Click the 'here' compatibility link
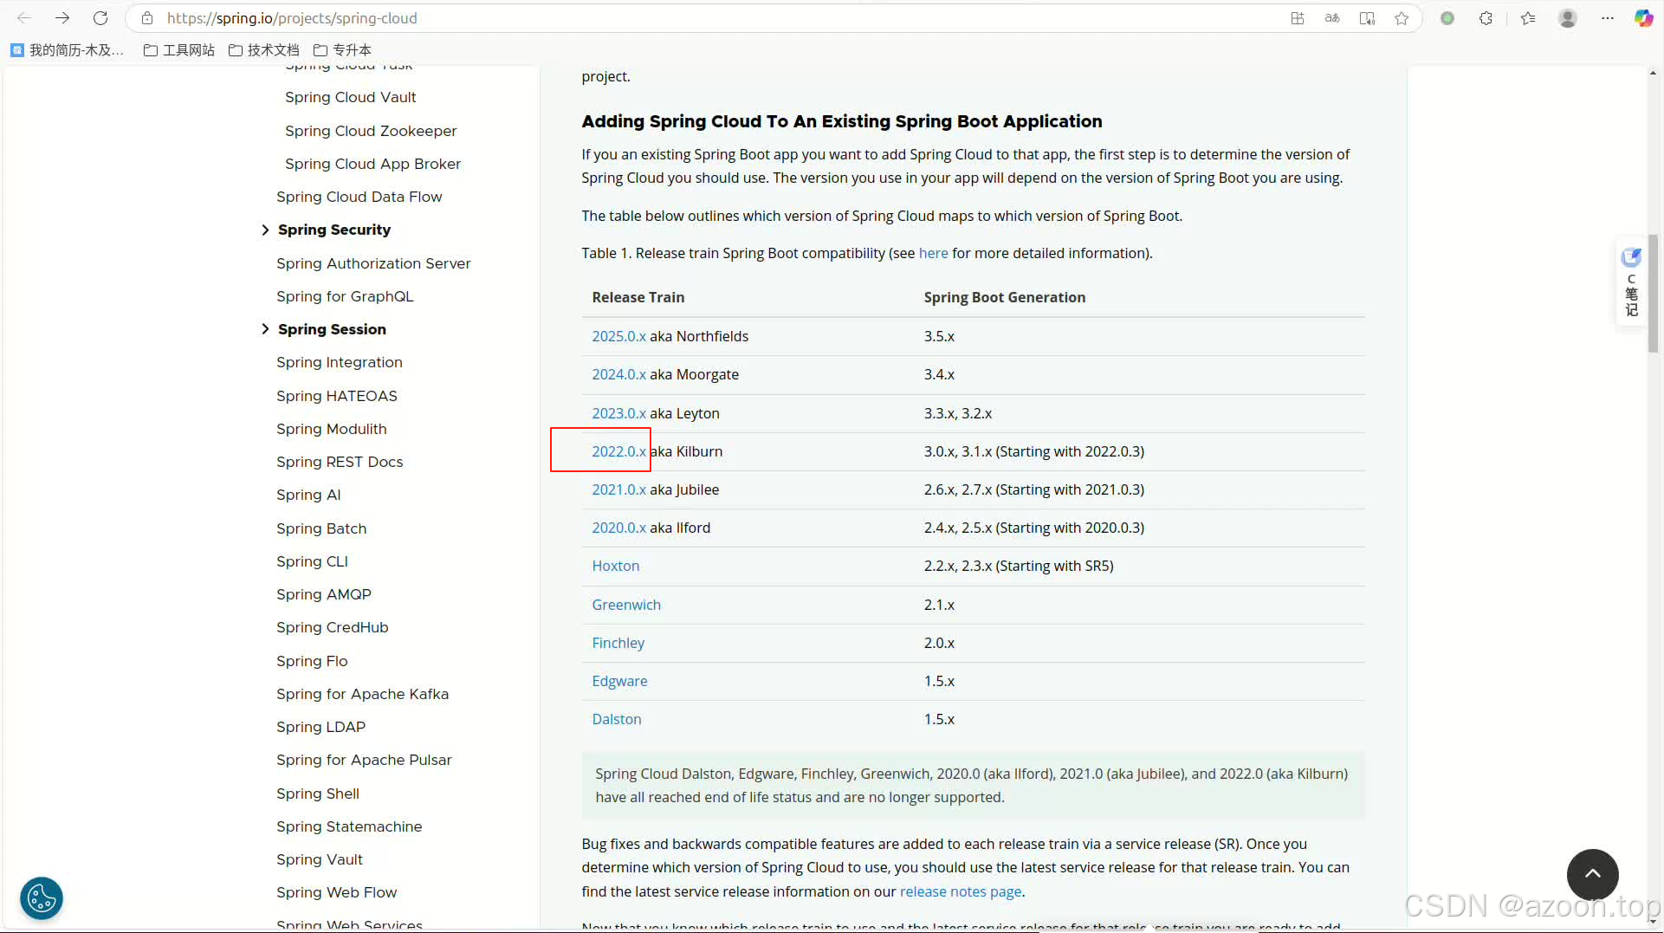Viewport: 1664px width, 933px height. click(933, 253)
